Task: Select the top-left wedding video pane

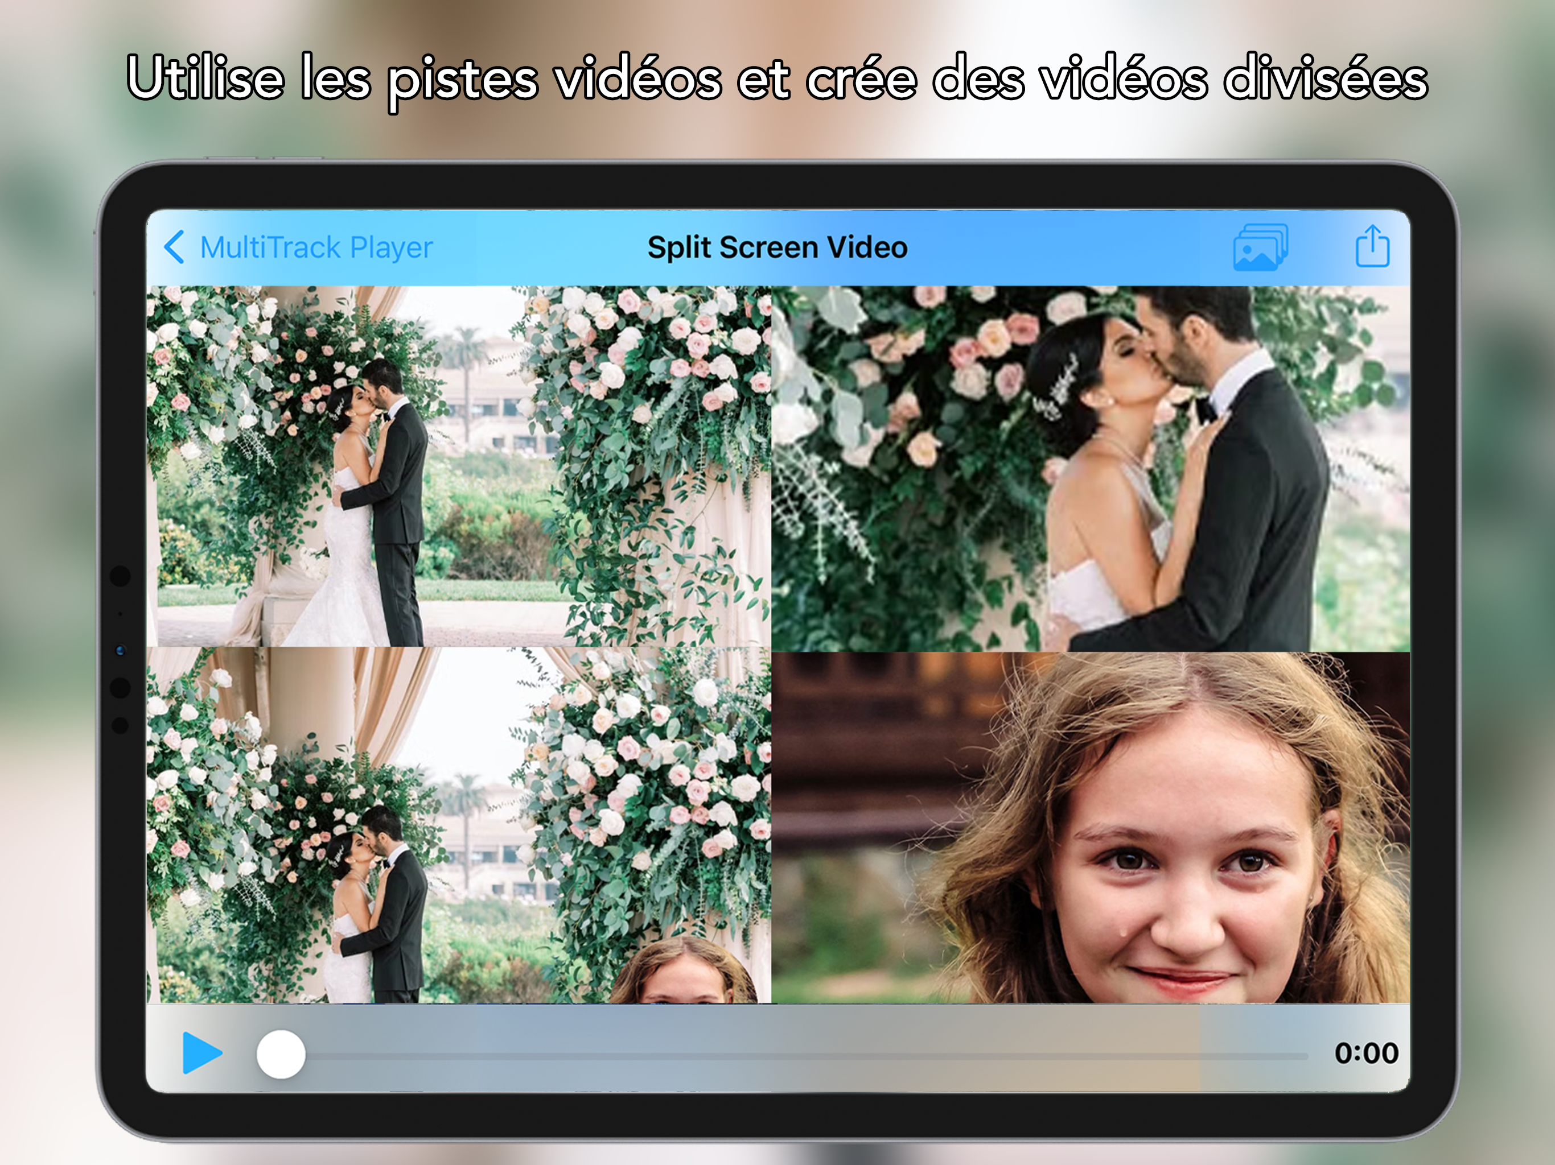Action: (x=458, y=466)
